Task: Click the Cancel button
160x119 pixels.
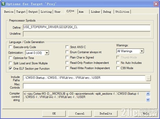Action: tap(80, 113)
